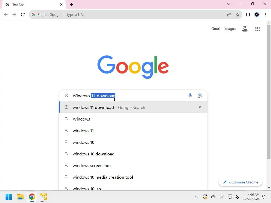This screenshot has height=203, width=271.
Task: Show hidden system tray icons
Action: coord(196,197)
